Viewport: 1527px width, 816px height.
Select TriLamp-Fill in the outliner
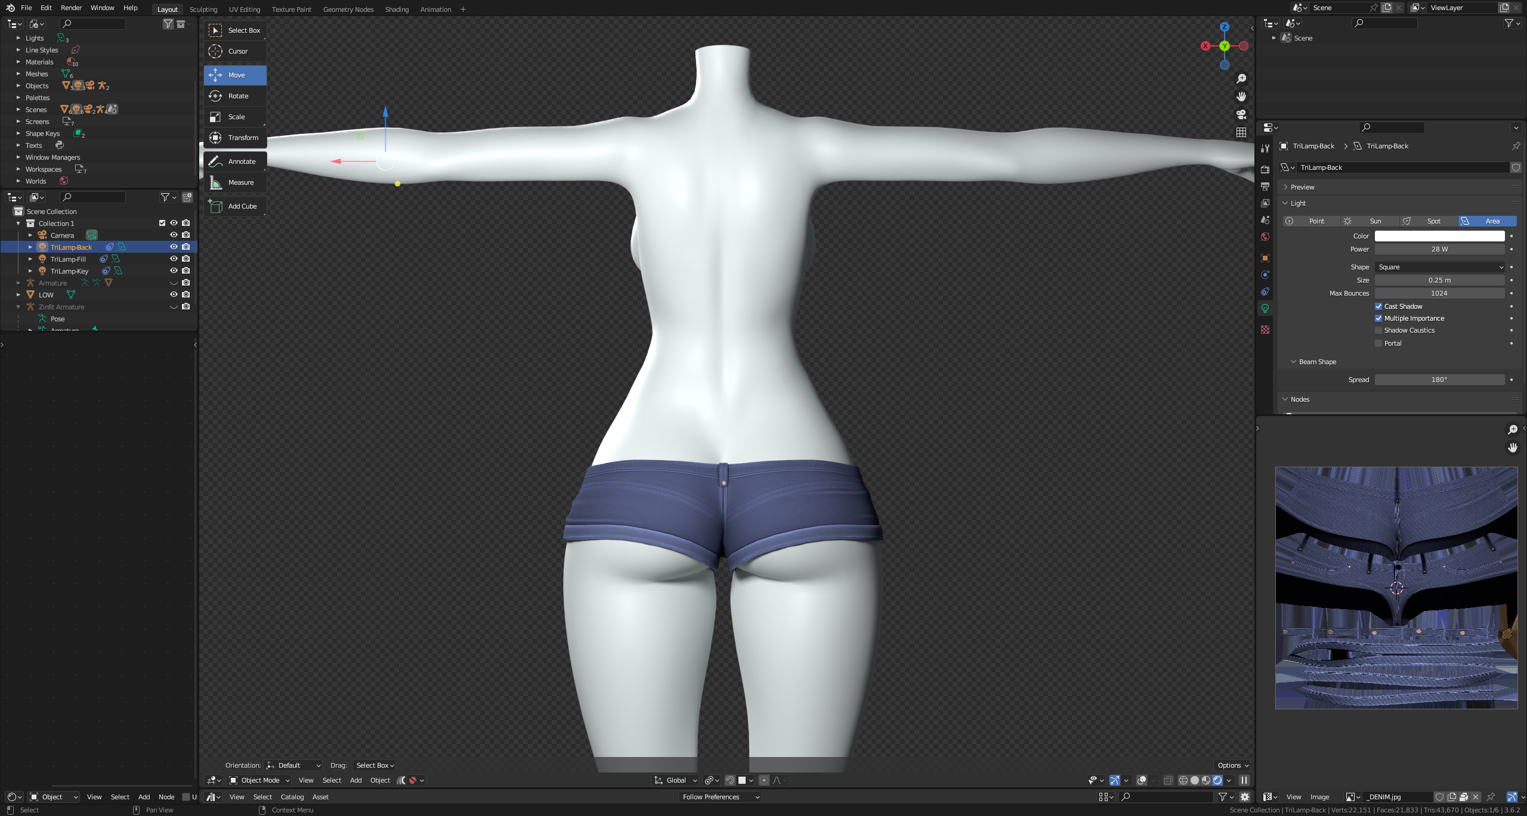pyautogui.click(x=68, y=259)
